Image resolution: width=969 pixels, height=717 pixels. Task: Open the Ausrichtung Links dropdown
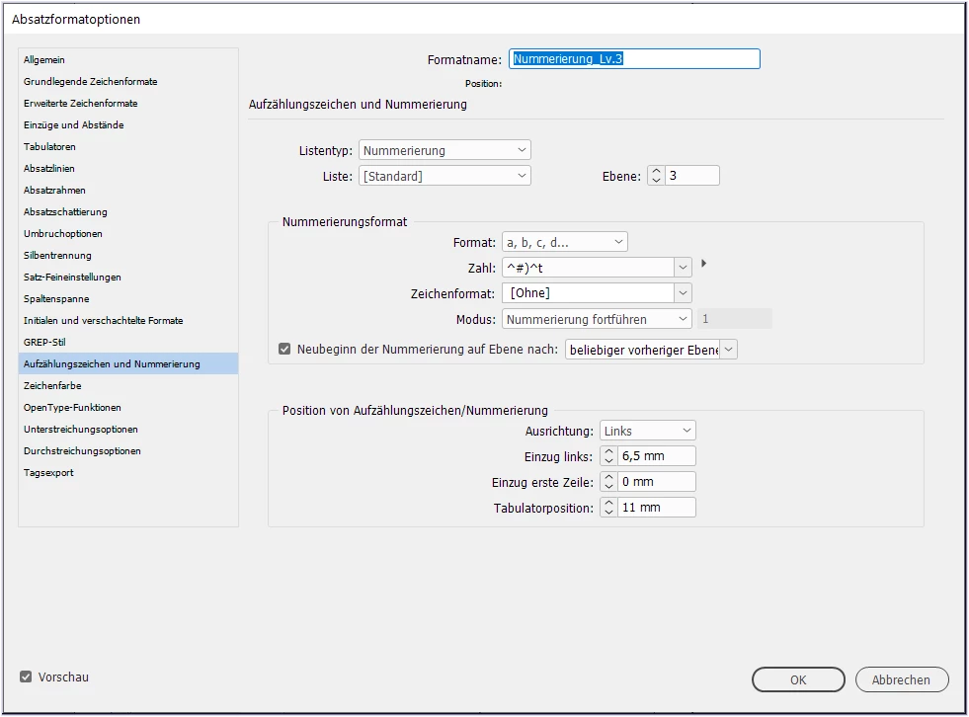click(648, 431)
